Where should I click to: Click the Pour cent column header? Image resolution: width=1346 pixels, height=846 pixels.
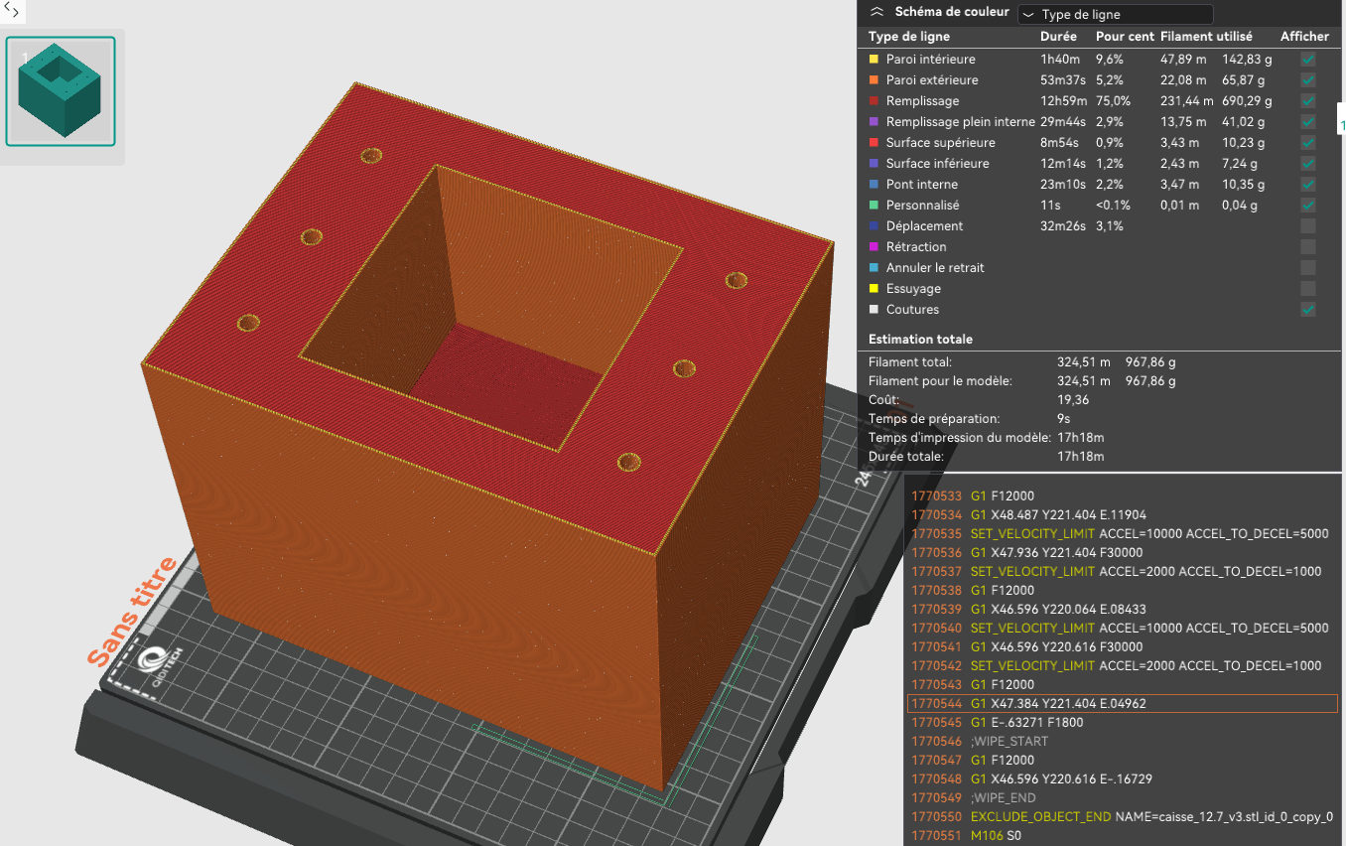click(1124, 37)
